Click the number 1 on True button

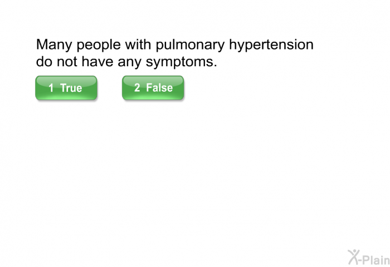pyautogui.click(x=51, y=88)
